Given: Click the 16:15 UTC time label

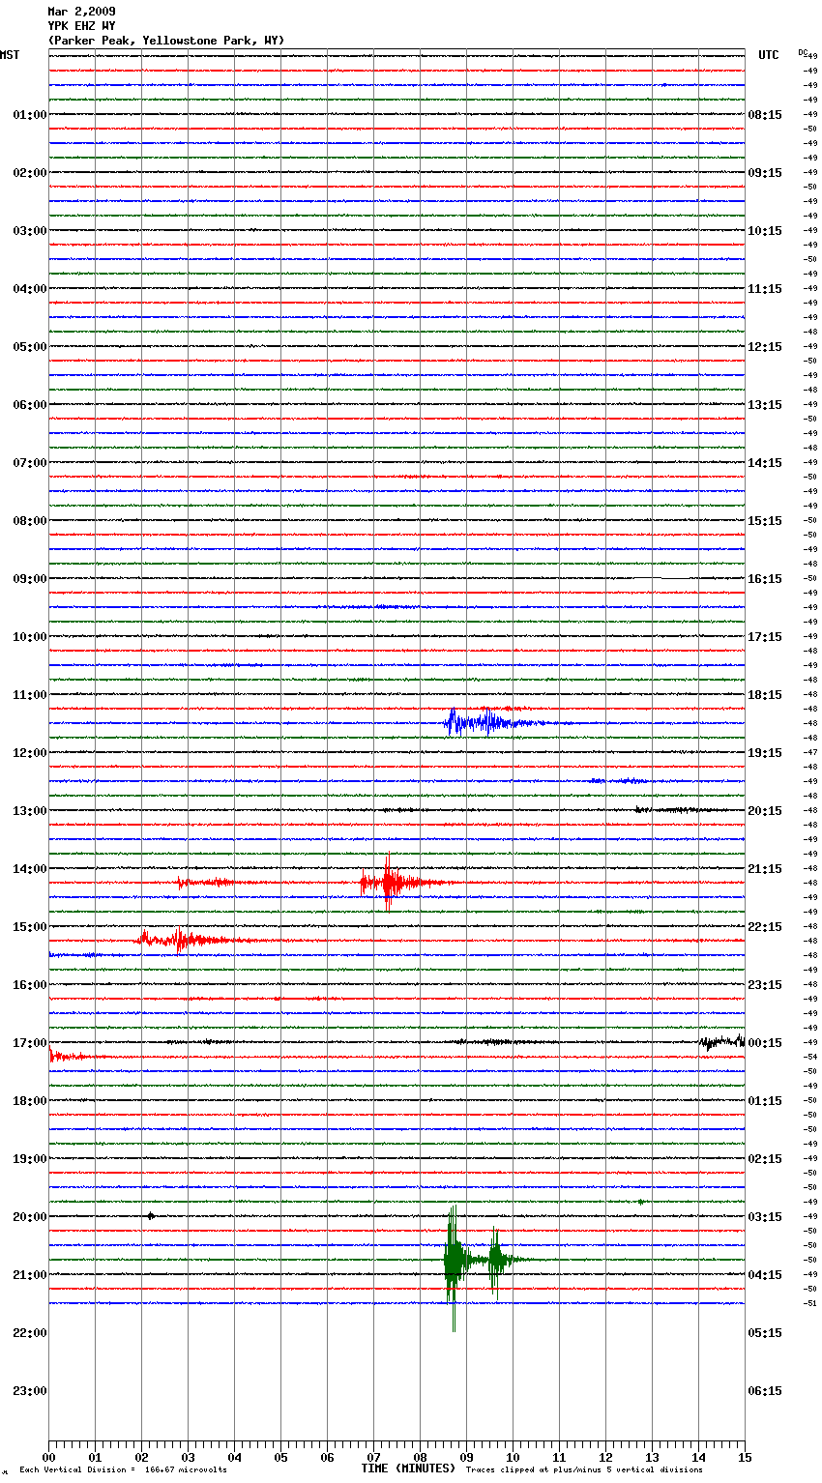Looking at the screenshot, I should pos(765,579).
